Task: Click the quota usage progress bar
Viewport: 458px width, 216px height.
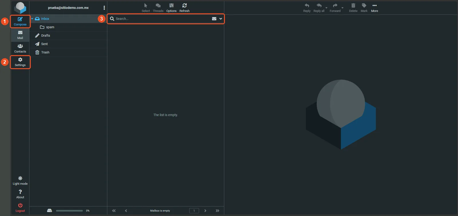Action: (69, 211)
